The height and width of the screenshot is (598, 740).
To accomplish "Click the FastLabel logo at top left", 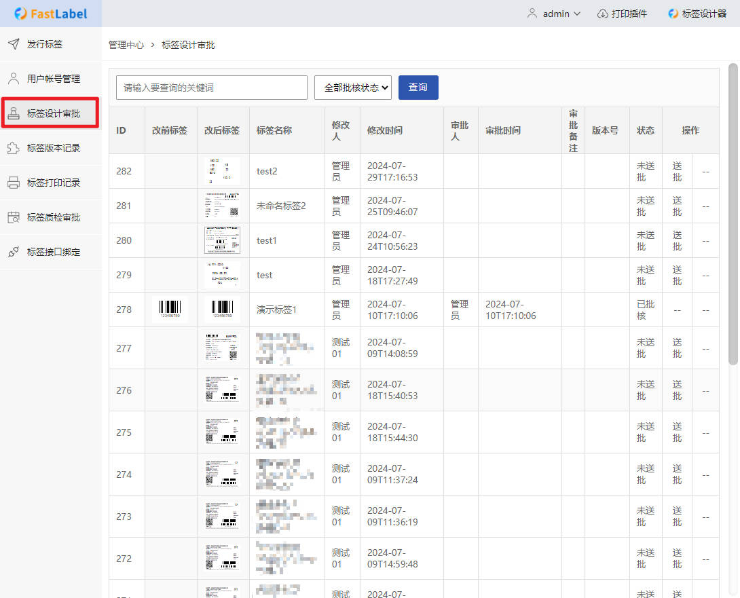I will [x=50, y=14].
